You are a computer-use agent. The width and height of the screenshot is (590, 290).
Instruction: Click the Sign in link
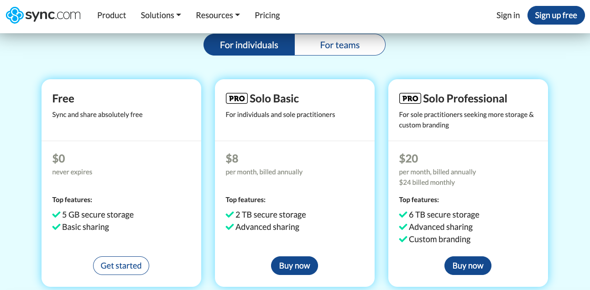click(508, 15)
